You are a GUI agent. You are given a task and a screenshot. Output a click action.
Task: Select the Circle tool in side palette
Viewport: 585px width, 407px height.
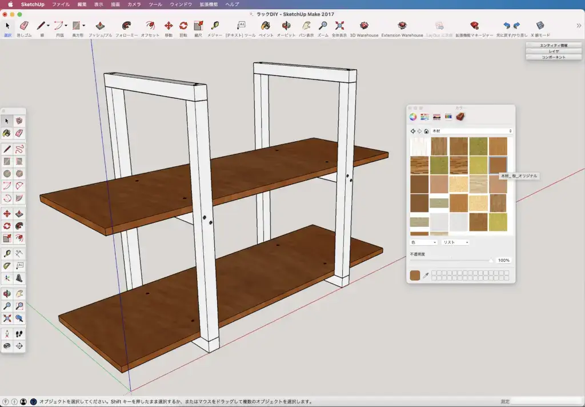(7, 174)
